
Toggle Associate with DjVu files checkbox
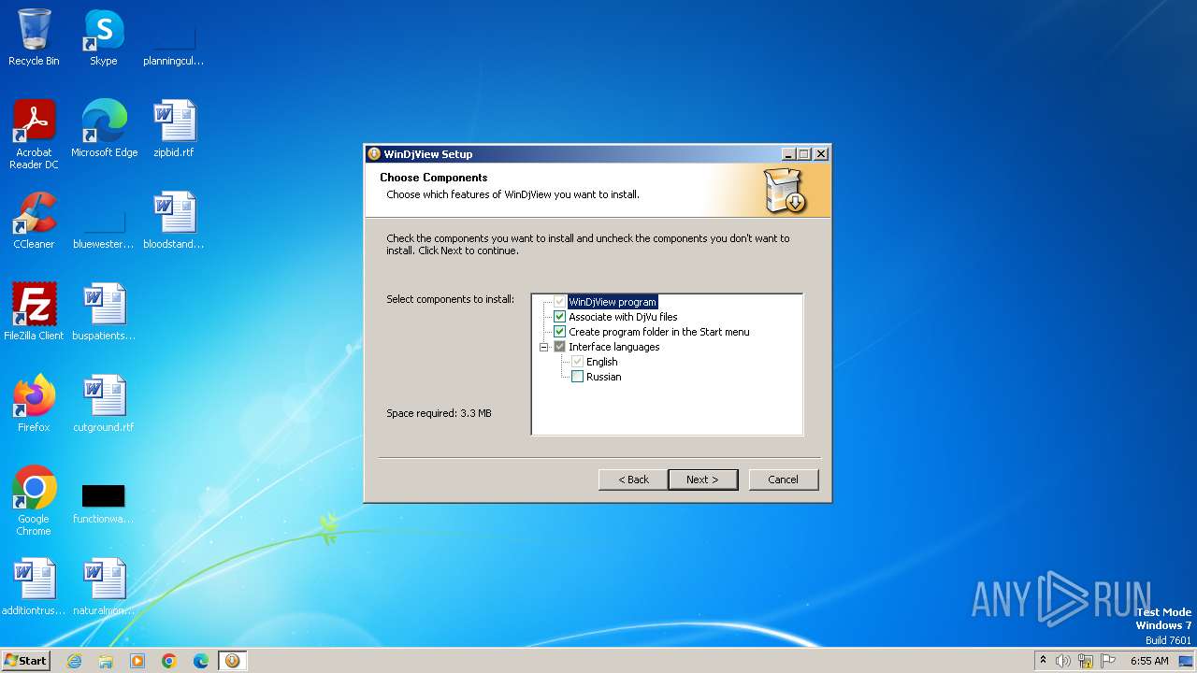(560, 317)
